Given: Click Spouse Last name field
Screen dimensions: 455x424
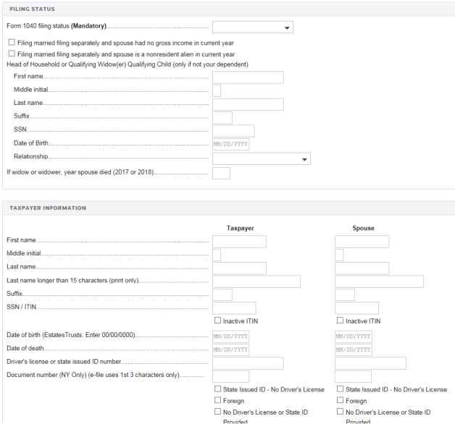Looking at the screenshot, I should (x=362, y=268).
